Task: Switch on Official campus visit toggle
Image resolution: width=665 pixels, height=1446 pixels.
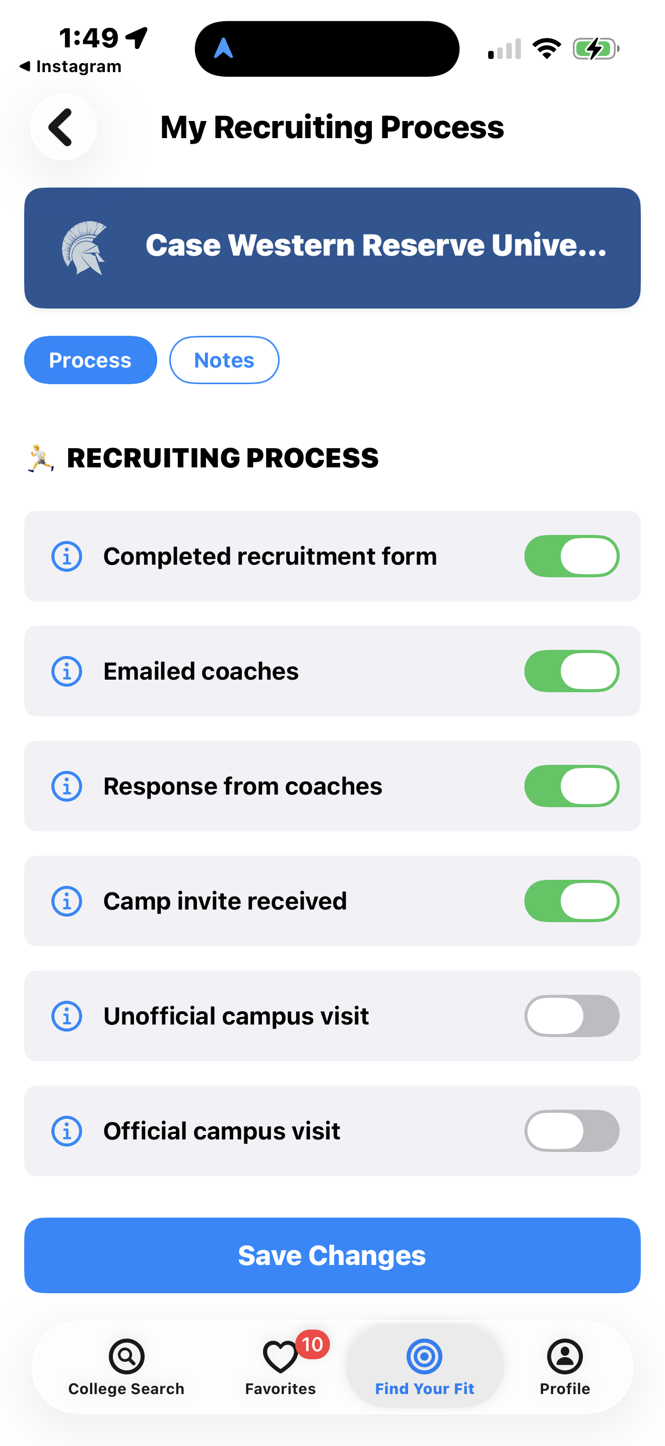Action: tap(571, 1131)
